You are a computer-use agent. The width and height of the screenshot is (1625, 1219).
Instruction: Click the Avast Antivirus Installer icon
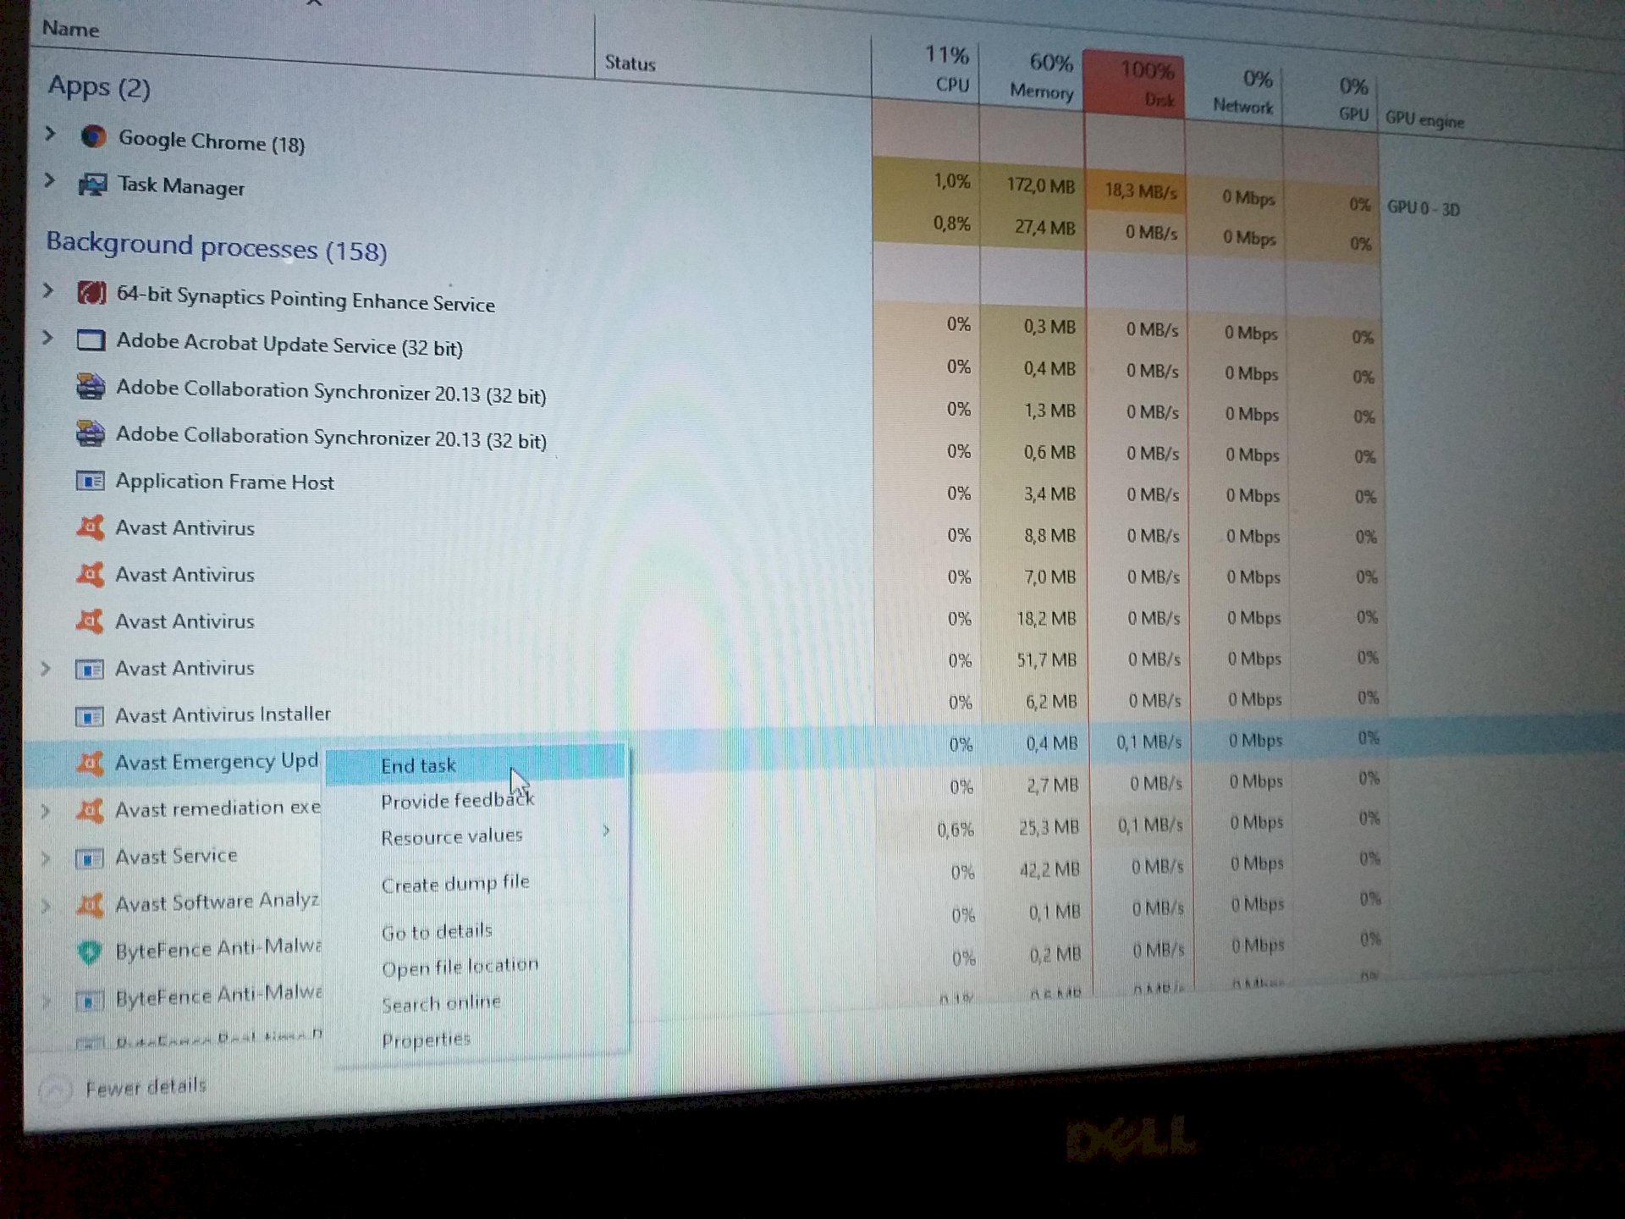coord(89,716)
